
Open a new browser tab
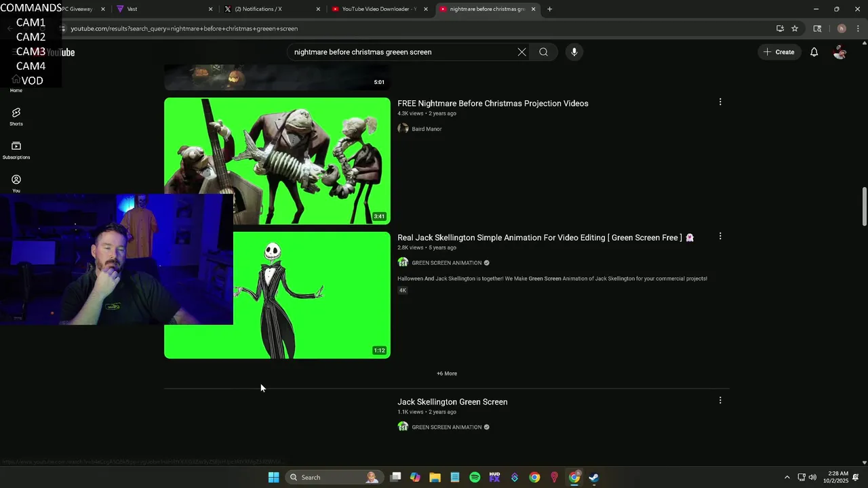[x=549, y=9]
